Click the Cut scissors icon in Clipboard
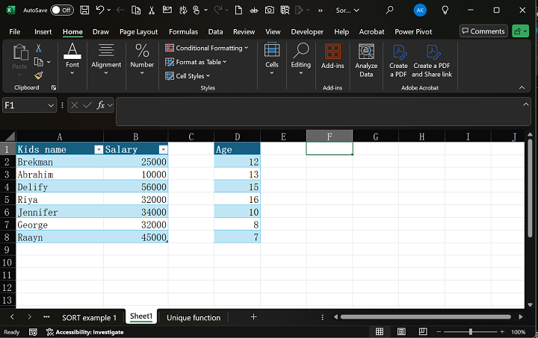538x338 pixels. tap(39, 48)
